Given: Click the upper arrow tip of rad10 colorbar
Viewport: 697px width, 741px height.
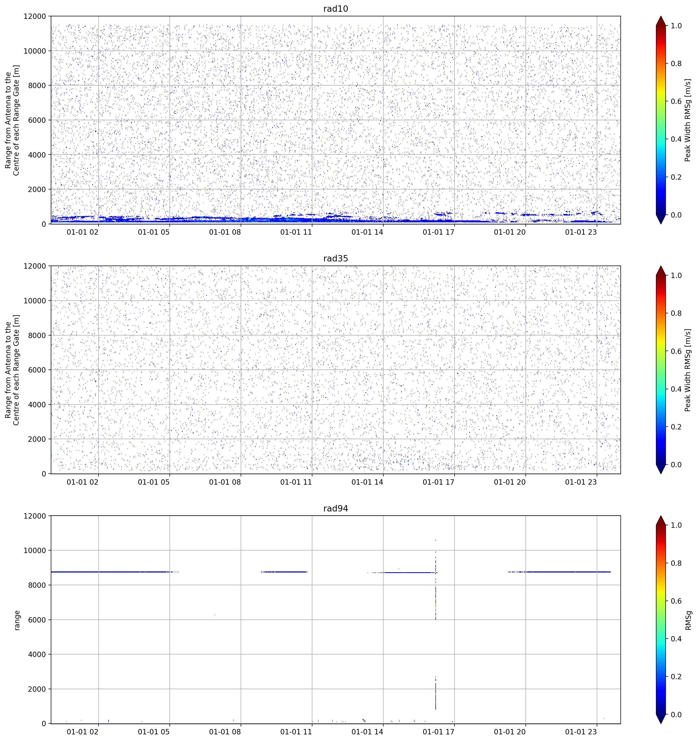Looking at the screenshot, I should tap(661, 21).
